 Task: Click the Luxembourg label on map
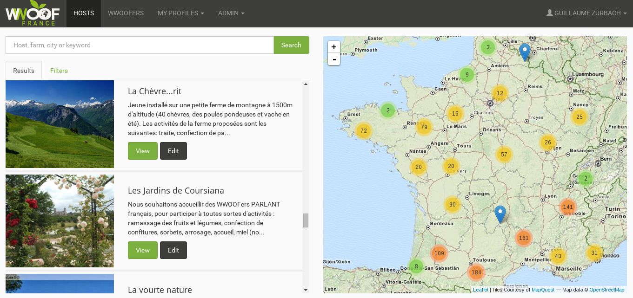(588, 74)
